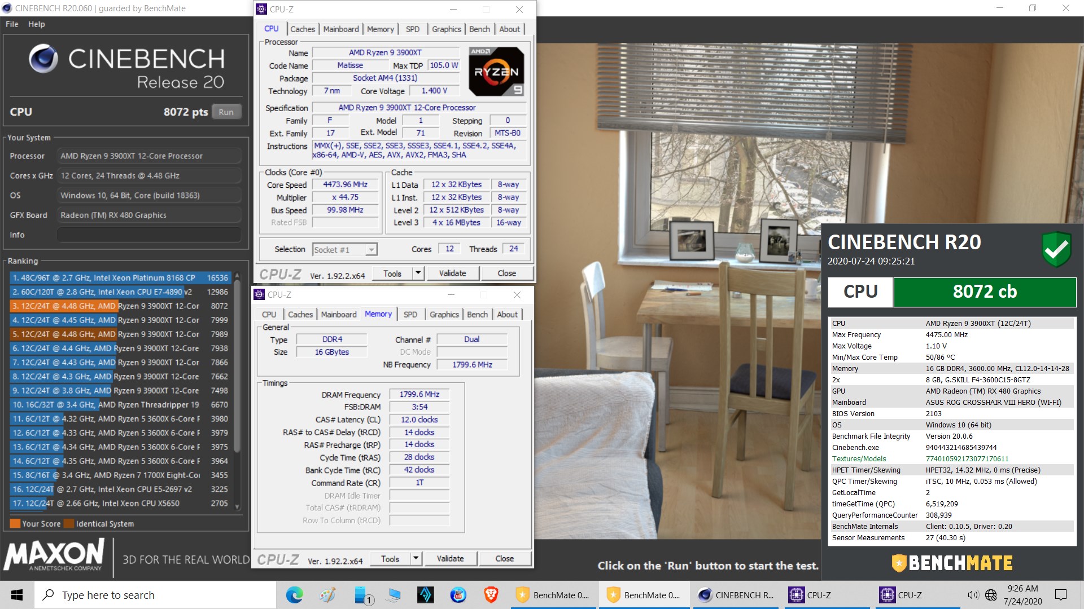The width and height of the screenshot is (1084, 609).
Task: Click Validate in Memory CPU-Z window
Action: tap(451, 559)
